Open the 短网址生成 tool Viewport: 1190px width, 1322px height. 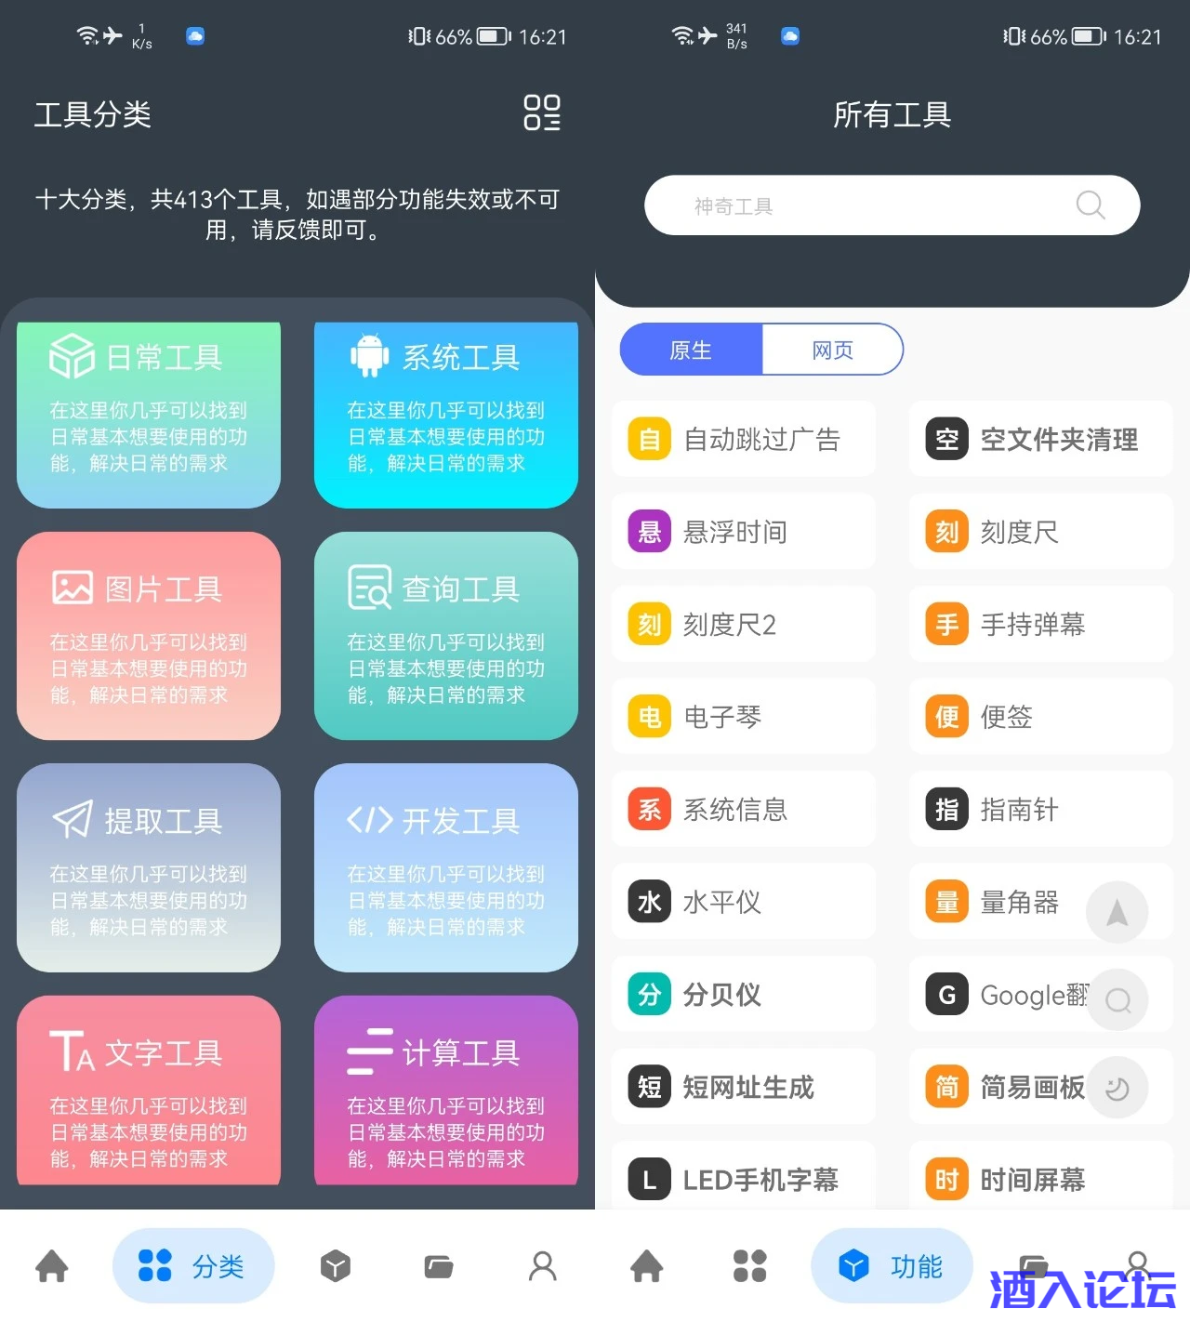744,1087
